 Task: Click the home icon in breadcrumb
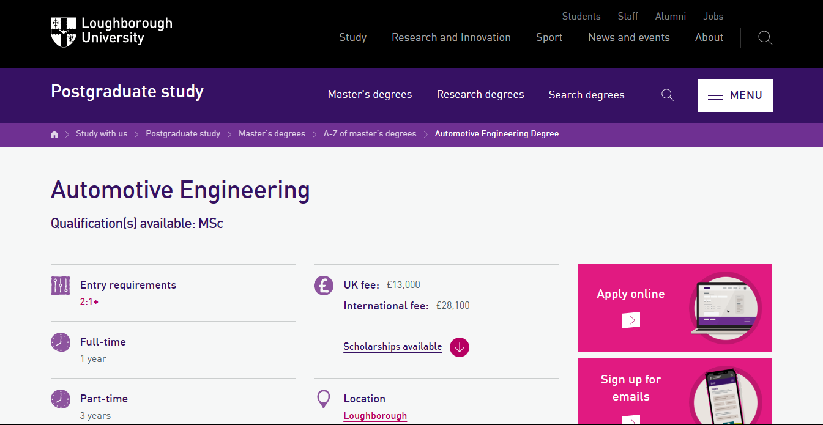(x=54, y=135)
